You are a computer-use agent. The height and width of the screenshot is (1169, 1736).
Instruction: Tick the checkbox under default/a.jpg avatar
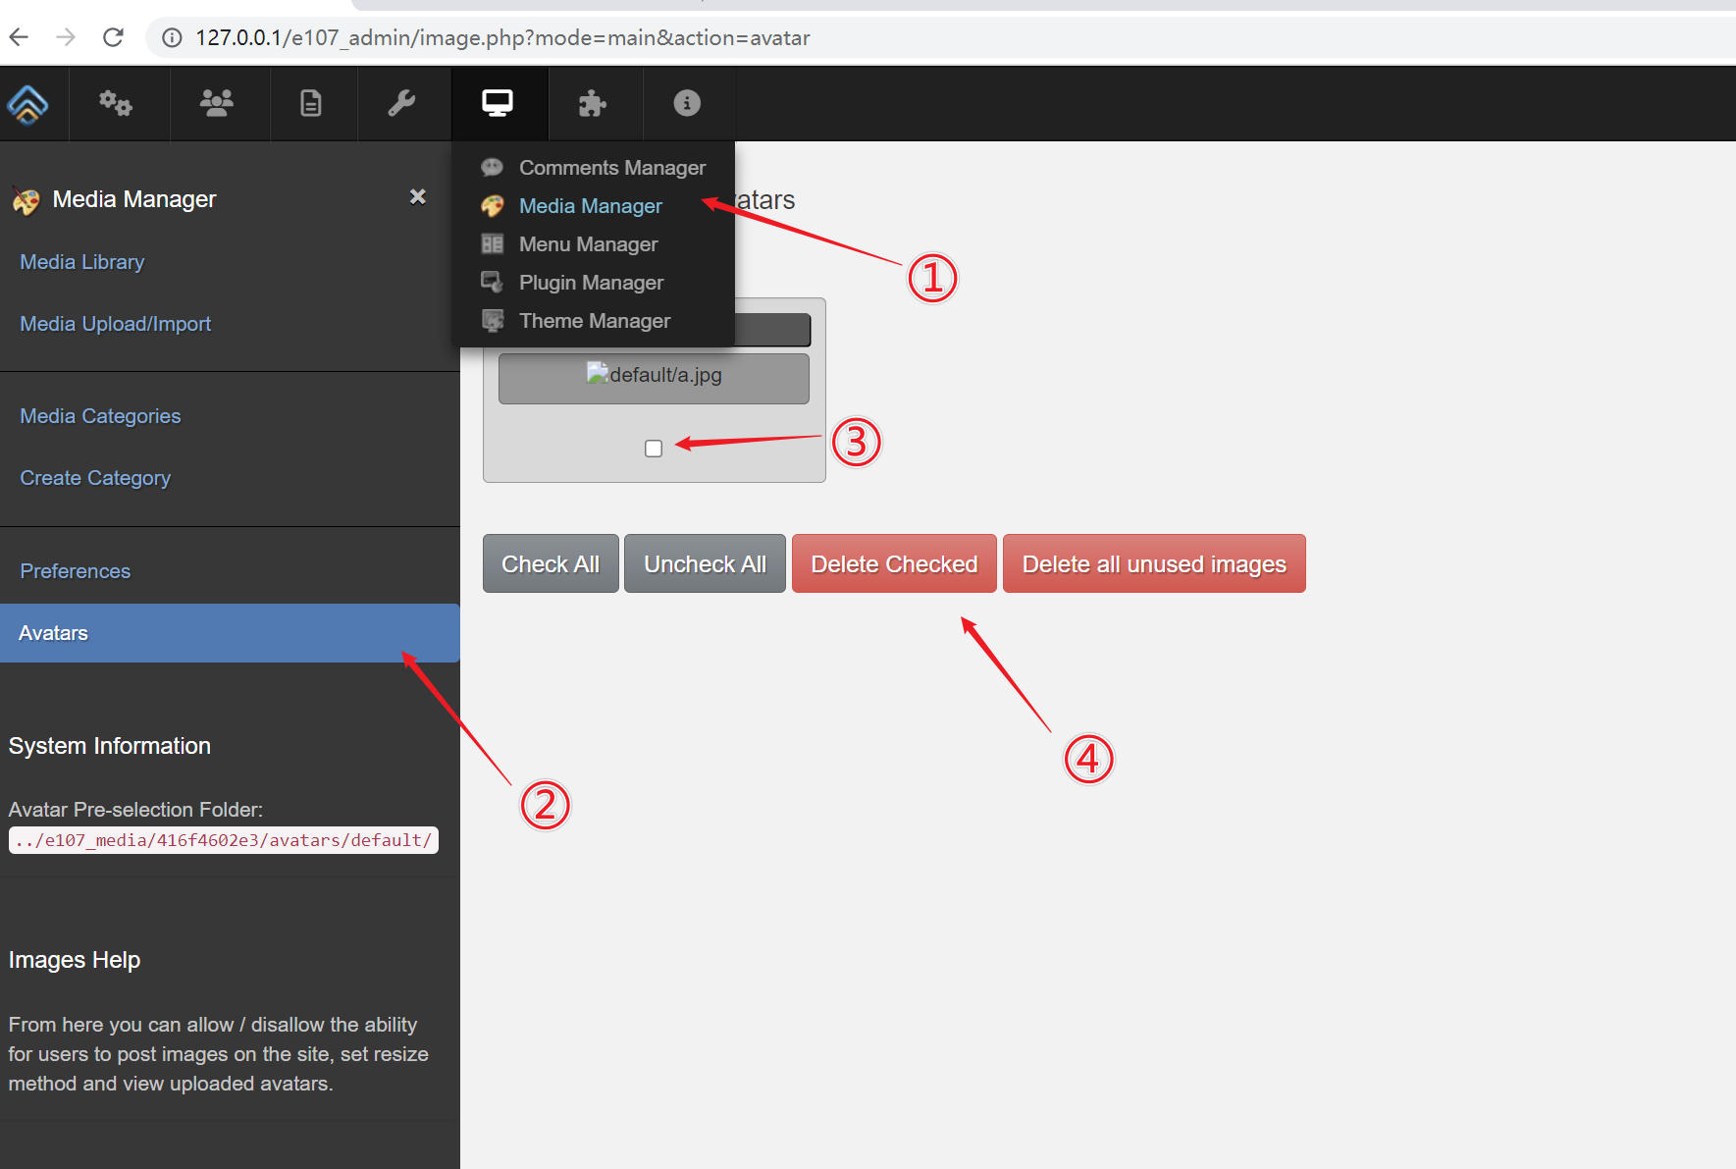coord(654,449)
